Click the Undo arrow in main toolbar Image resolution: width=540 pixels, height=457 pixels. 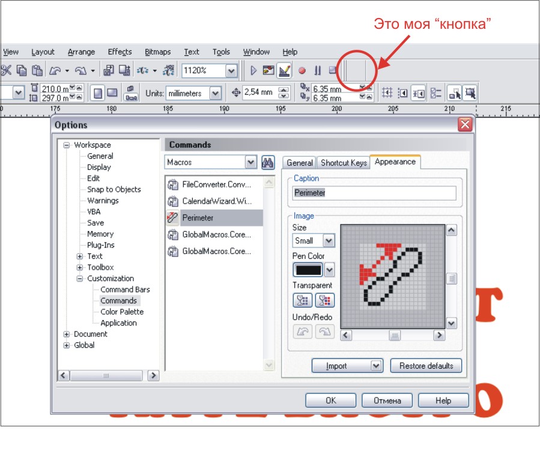[55, 71]
